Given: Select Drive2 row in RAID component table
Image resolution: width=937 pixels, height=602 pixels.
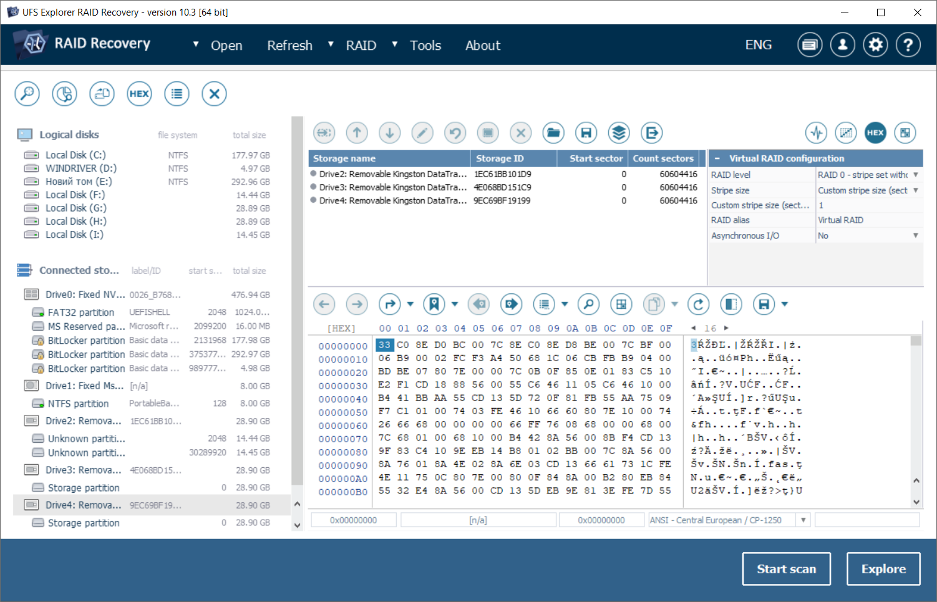Looking at the screenshot, I should 507,174.
